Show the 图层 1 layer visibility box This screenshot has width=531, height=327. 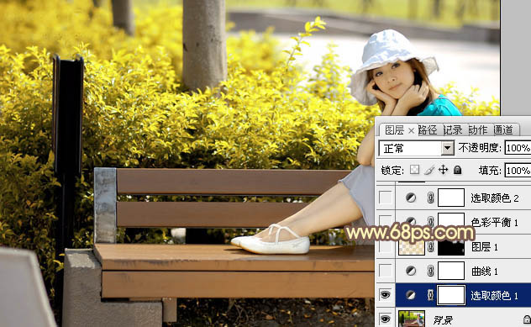[386, 246]
